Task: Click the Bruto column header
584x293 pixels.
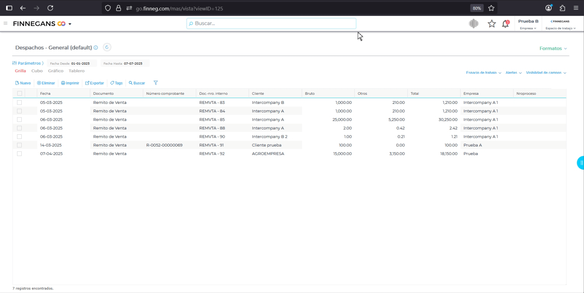Action: coord(328,94)
